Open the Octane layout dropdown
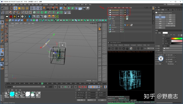 (x=174, y=4)
